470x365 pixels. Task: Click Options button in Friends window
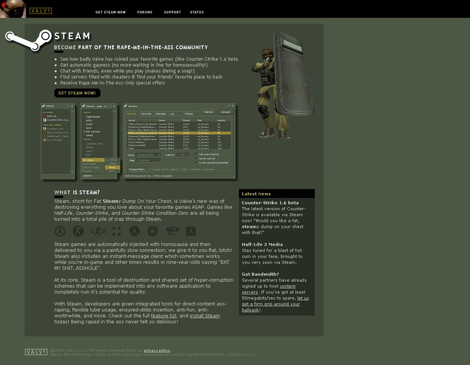(x=90, y=176)
